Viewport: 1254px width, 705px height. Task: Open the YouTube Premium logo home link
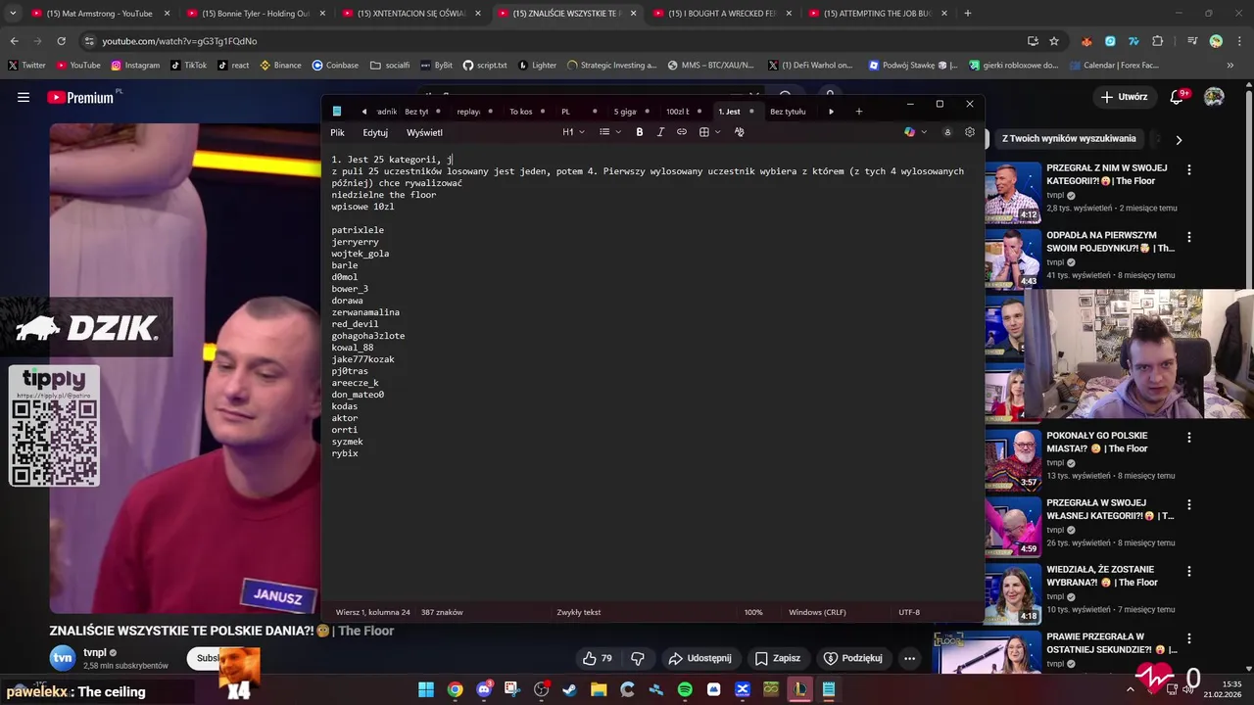80,97
